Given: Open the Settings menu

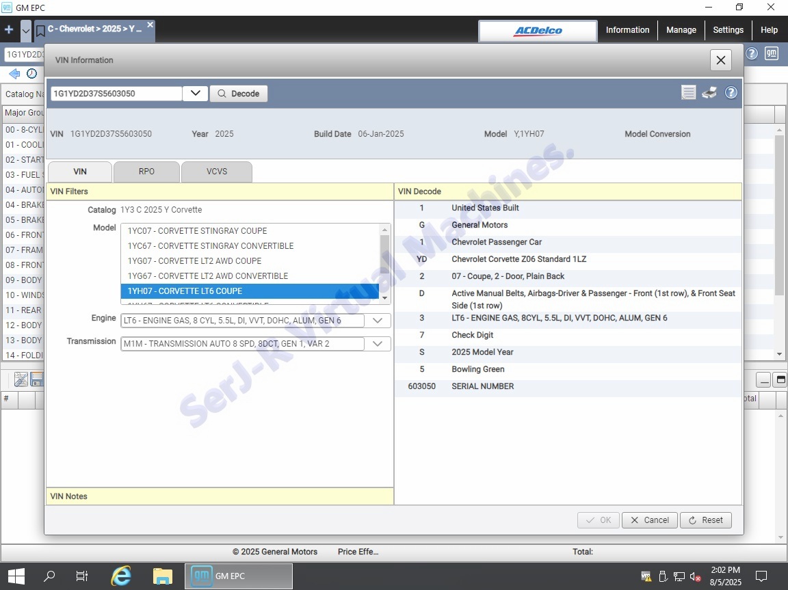Looking at the screenshot, I should tap(728, 30).
